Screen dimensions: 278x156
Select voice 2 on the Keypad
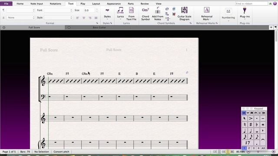(249, 148)
